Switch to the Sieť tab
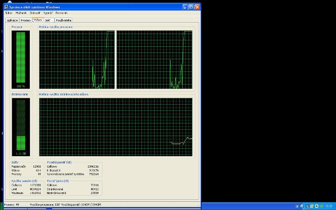Screen dimensions: 336x210 click(47, 20)
